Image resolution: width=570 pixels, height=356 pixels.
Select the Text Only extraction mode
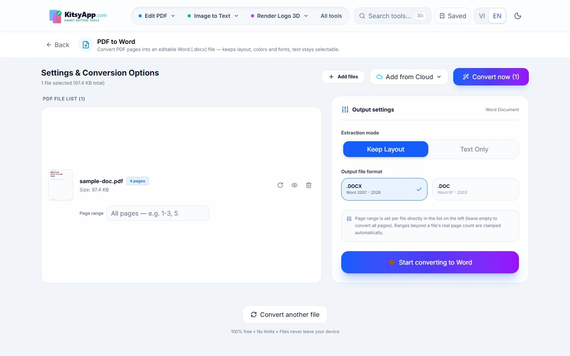point(474,149)
